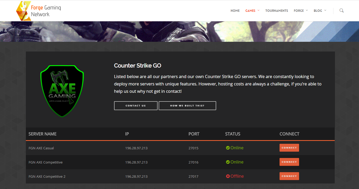Expand the Games menu chevron
Screen dimensions: 359x189
(x=258, y=11)
